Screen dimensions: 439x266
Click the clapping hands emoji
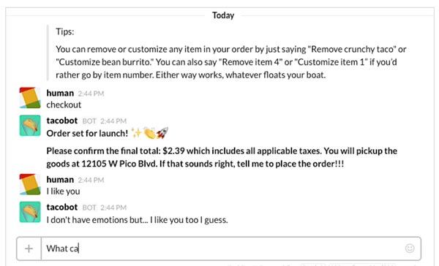pyautogui.click(x=149, y=132)
